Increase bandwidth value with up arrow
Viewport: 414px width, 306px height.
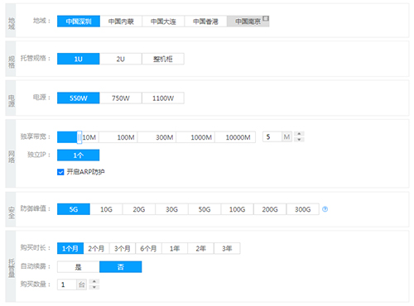[x=299, y=134]
